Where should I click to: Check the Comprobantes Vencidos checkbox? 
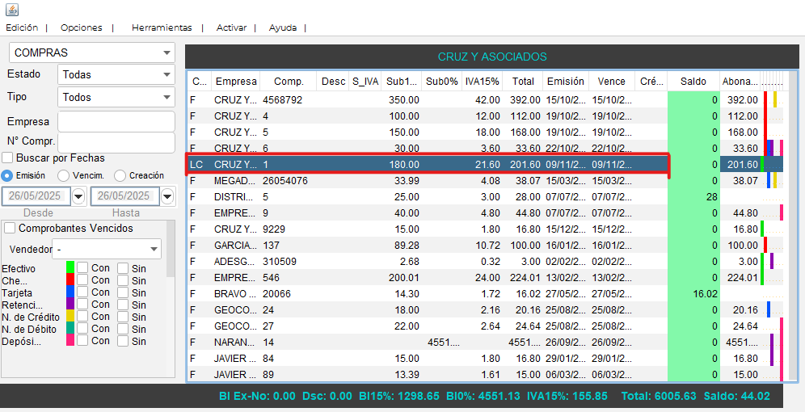[x=10, y=229]
